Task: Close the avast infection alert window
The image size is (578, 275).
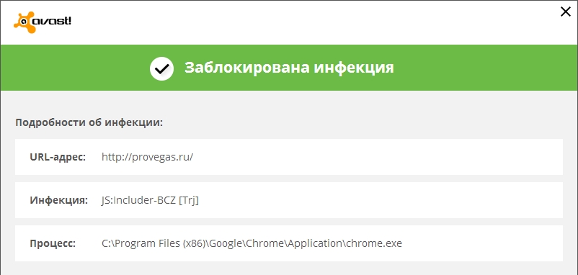Action: pos(566,12)
